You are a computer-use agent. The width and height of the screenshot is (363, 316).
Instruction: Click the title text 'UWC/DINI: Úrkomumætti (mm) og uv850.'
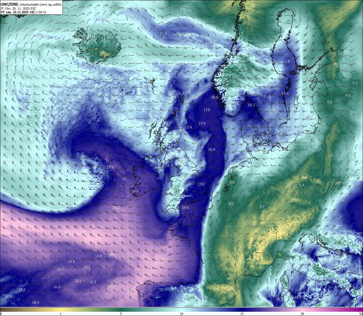[x=31, y=4]
